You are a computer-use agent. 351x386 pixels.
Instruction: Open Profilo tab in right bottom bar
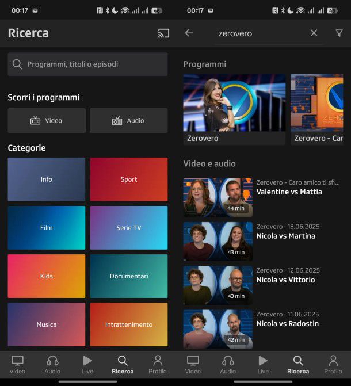coord(333,365)
